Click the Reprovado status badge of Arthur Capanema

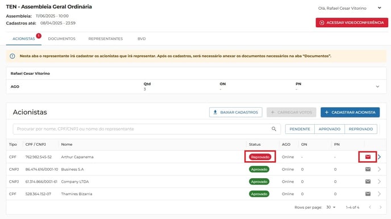click(x=260, y=157)
